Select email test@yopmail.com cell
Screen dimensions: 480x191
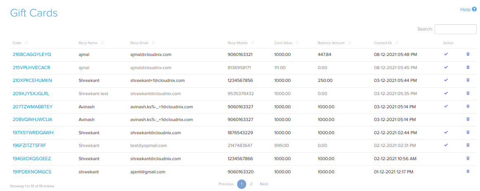click(148, 145)
